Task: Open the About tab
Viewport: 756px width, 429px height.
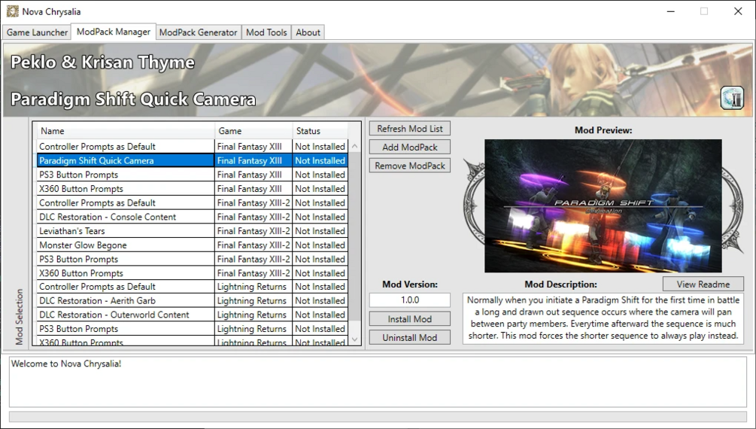Action: pos(308,32)
